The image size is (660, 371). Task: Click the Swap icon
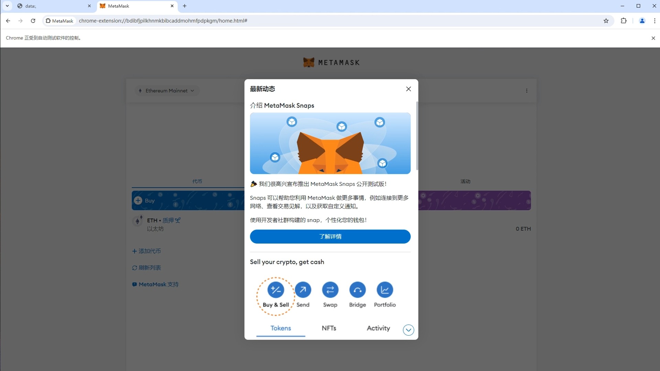pyautogui.click(x=330, y=290)
